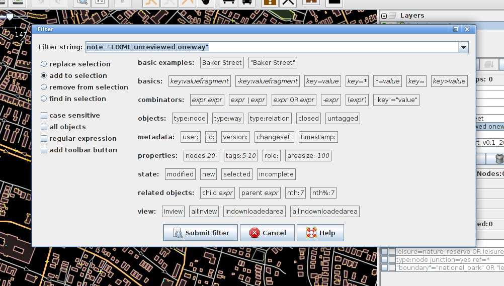The height and width of the screenshot is (286, 504).
Task: Click the Help lifebuoy icon
Action: (311, 233)
